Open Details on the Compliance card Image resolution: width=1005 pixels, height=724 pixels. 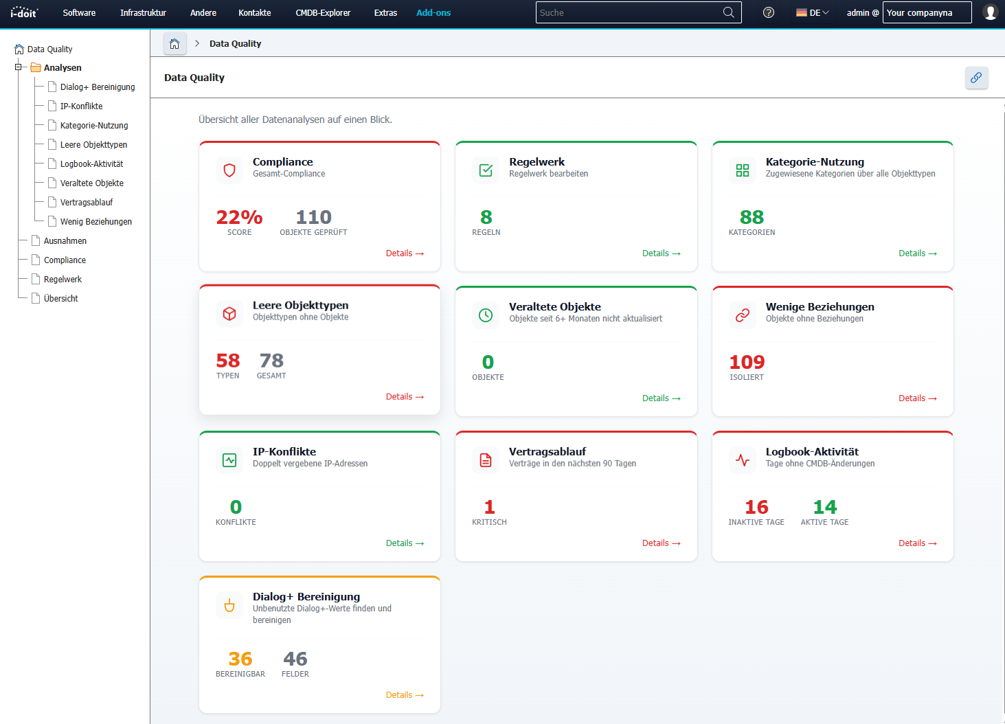405,253
